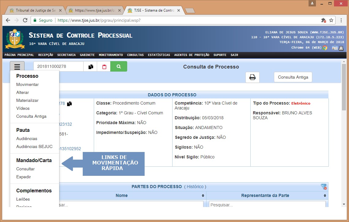Image resolution: width=349 pixels, height=222 pixels.
Task: Open the Gabinete menu in navigation bar
Action: tap(87, 55)
